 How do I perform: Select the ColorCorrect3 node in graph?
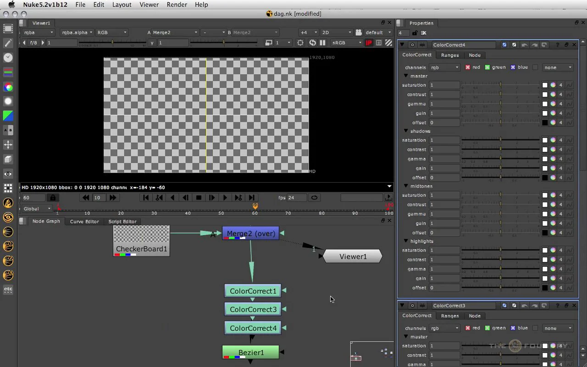pos(253,310)
